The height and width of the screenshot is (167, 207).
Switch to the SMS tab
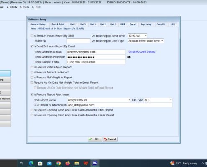coord(123,25)
